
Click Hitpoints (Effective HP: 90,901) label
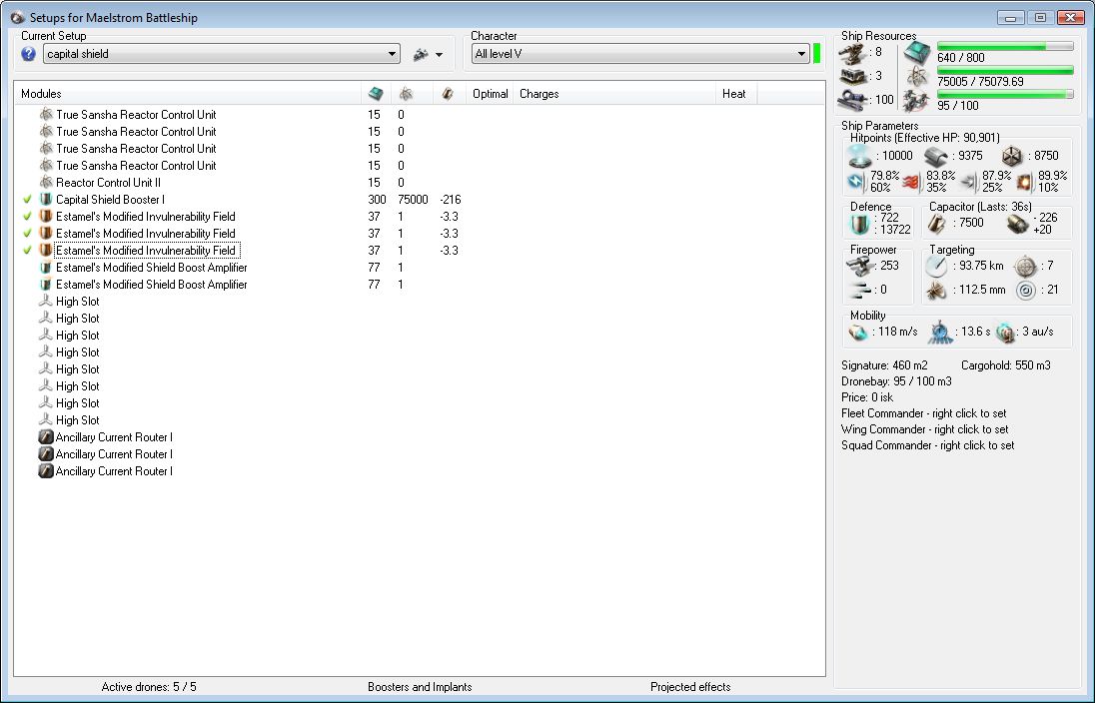click(x=924, y=138)
